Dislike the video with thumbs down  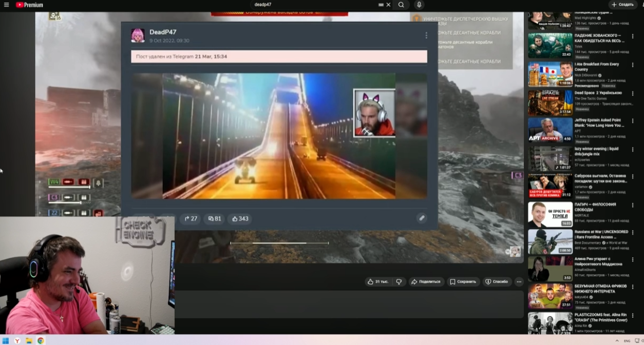399,281
